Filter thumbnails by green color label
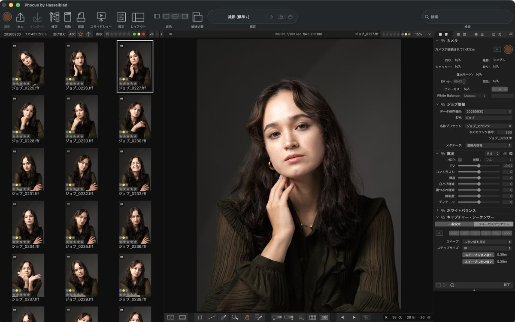 134,34
